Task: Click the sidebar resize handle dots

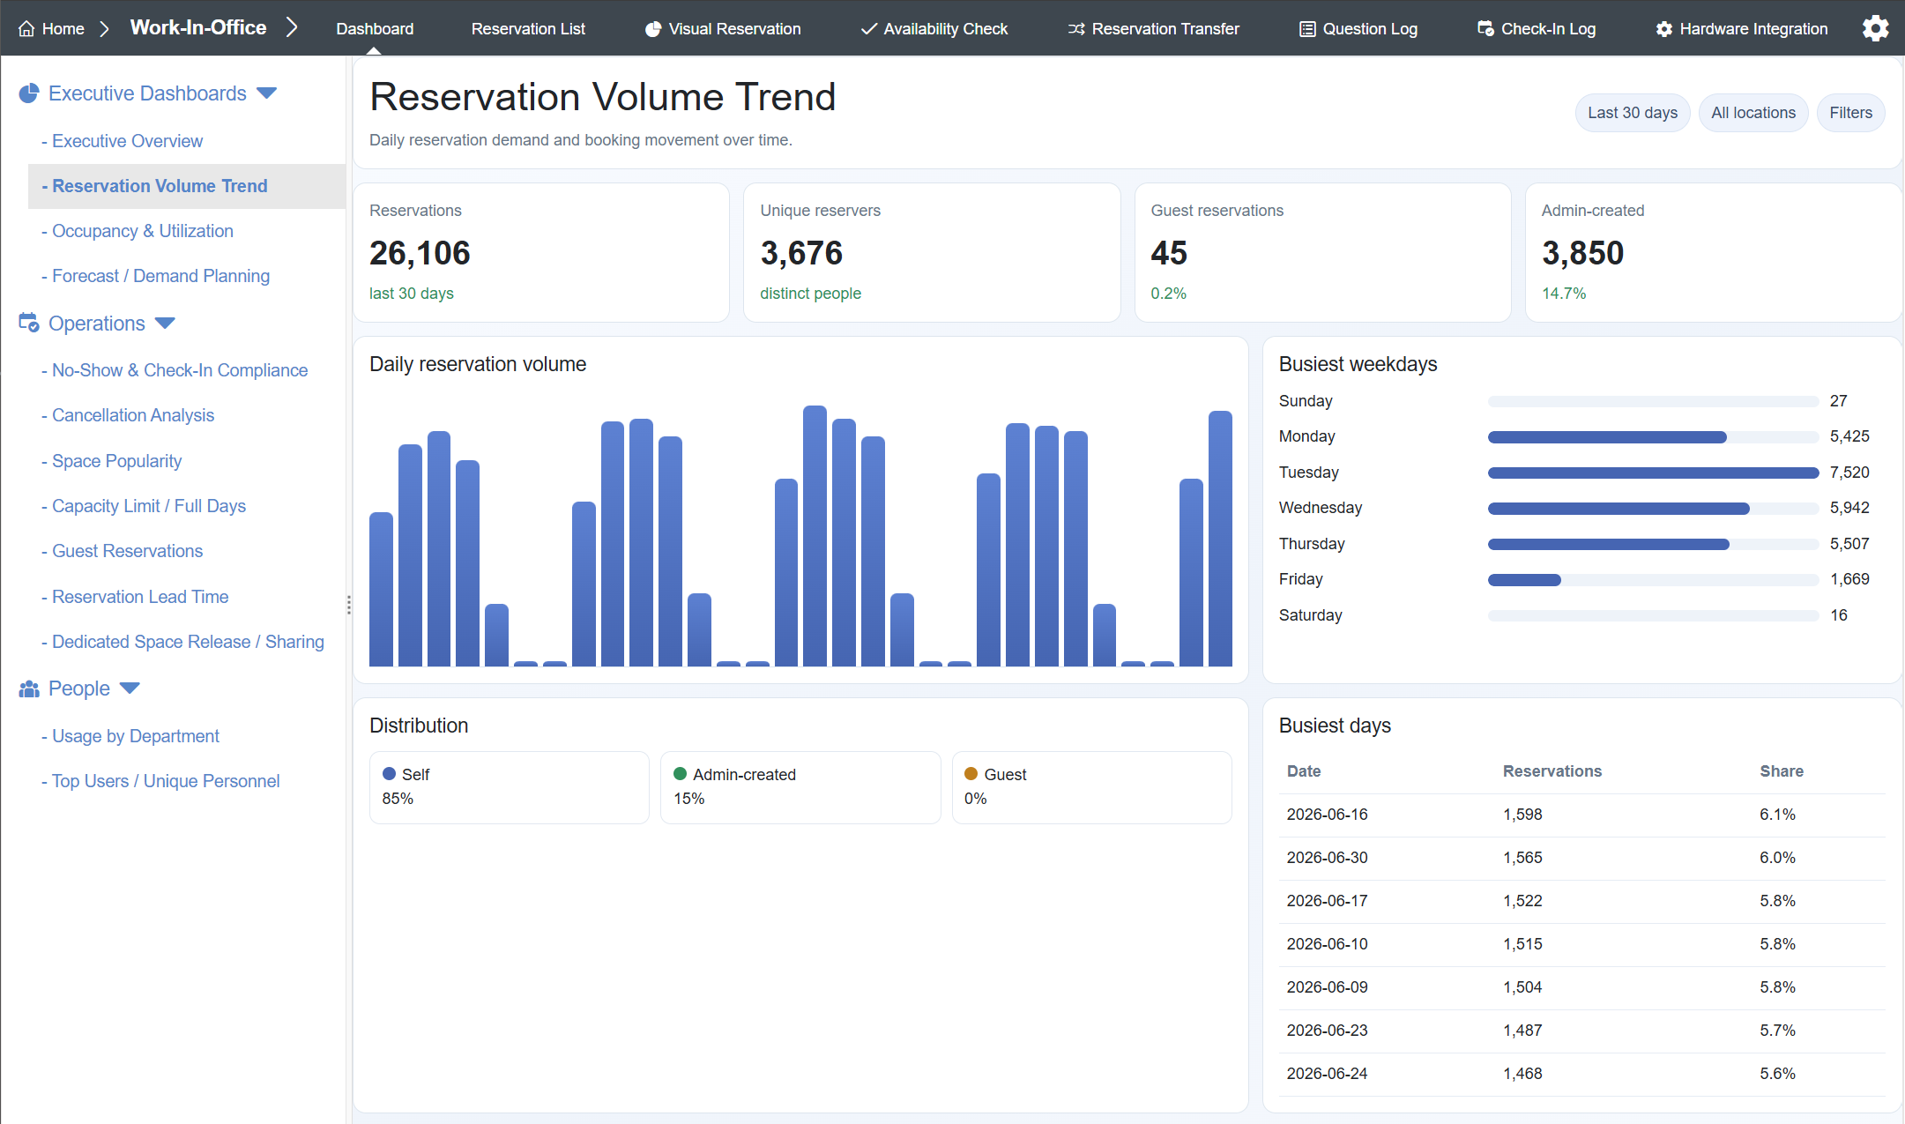Action: click(349, 605)
